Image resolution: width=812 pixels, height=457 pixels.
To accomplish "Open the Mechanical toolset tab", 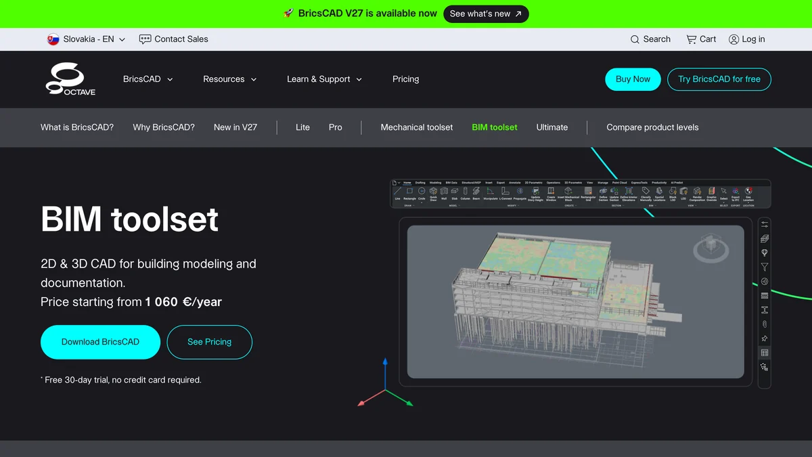I will click(x=417, y=127).
